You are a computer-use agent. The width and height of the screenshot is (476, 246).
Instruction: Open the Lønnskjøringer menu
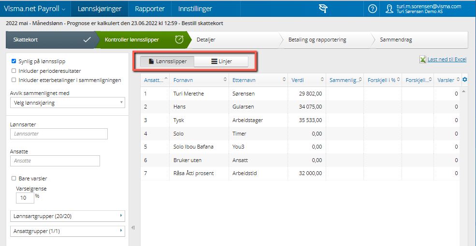coord(100,9)
